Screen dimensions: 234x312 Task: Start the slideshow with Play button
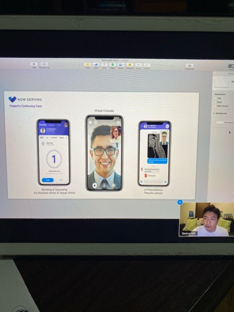coord(34,64)
